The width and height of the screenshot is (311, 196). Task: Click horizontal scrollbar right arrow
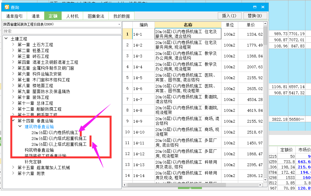click(260, 185)
